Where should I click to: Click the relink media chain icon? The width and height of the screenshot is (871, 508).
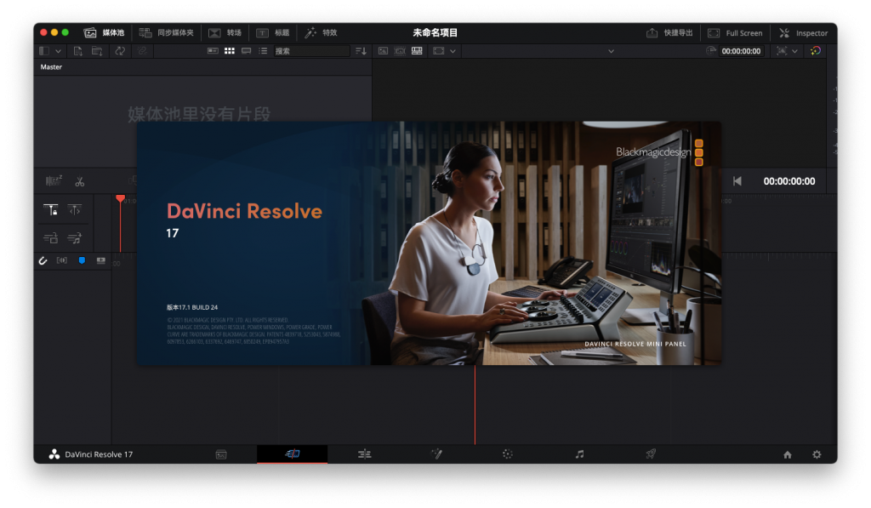tap(142, 51)
